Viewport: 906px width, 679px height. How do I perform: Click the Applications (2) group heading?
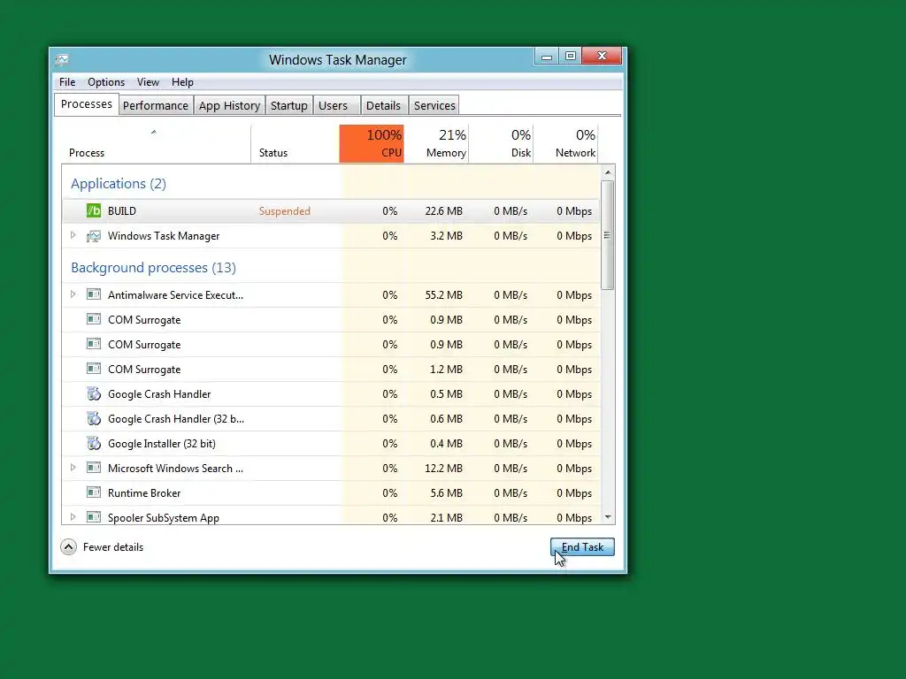(119, 184)
